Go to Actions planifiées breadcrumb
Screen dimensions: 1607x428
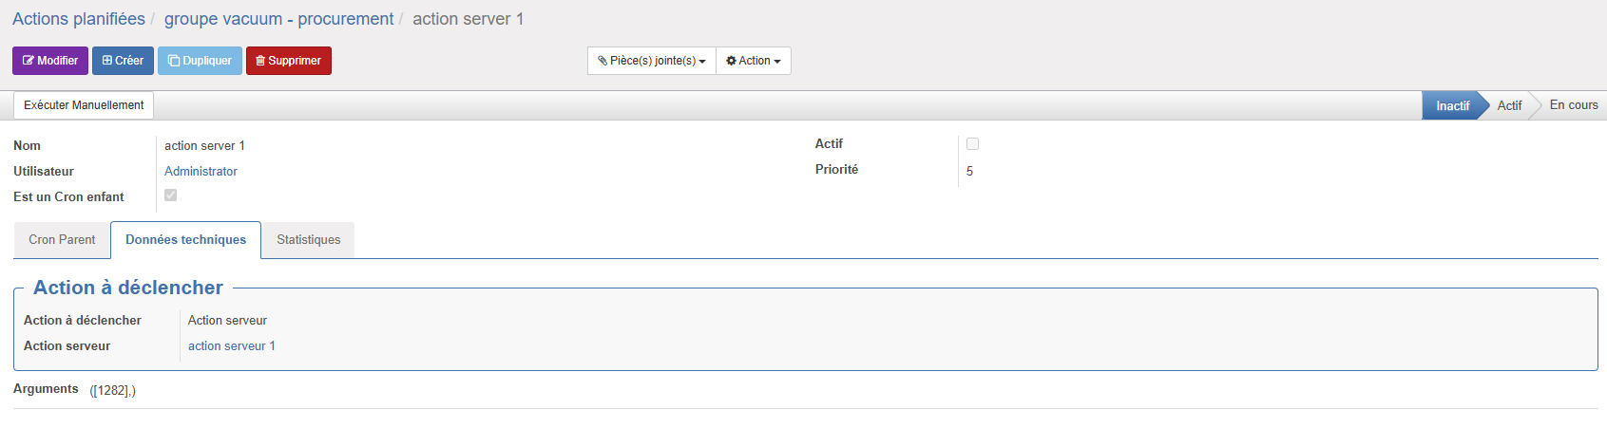pyautogui.click(x=79, y=19)
